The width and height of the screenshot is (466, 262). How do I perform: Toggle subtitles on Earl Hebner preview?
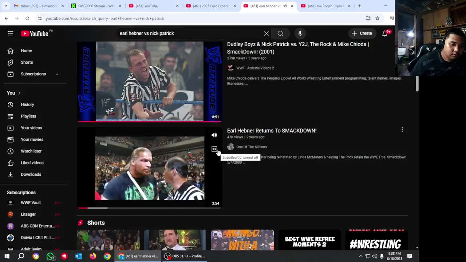point(214,149)
